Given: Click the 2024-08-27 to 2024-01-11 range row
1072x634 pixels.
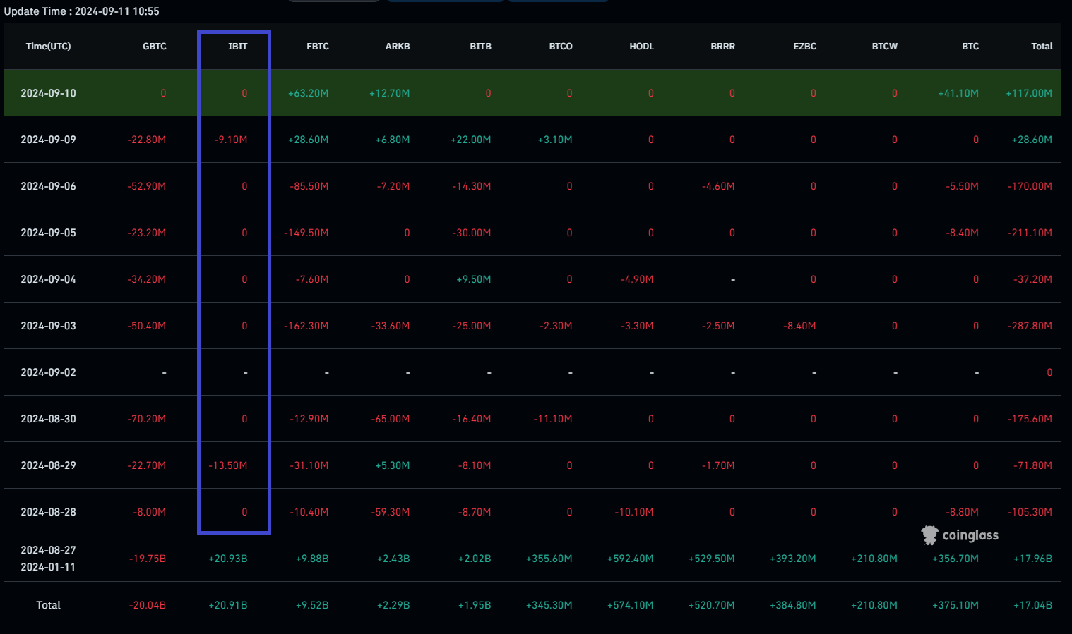Looking at the screenshot, I should (x=48, y=558).
